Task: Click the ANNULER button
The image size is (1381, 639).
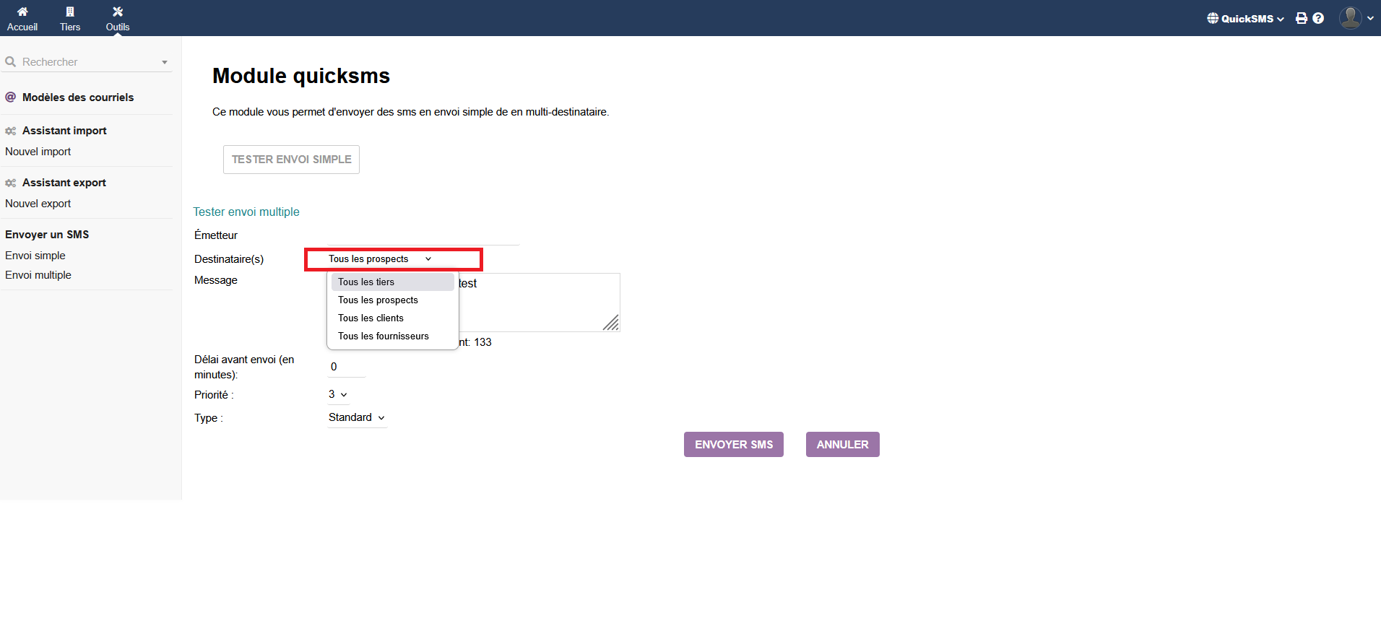Action: [x=842, y=445]
